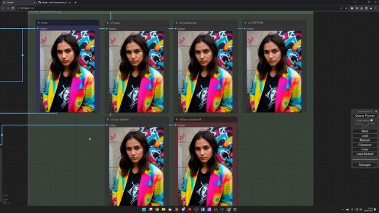Close the GitHub browser tab
This screenshot has width=379, height=213.
(70, 2)
